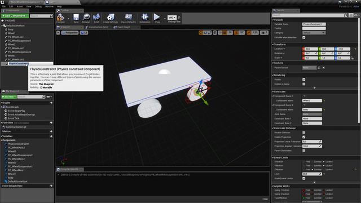Add a new Graph with plus icon
Viewport: 361px width, 203px height.
pyautogui.click(x=51, y=103)
